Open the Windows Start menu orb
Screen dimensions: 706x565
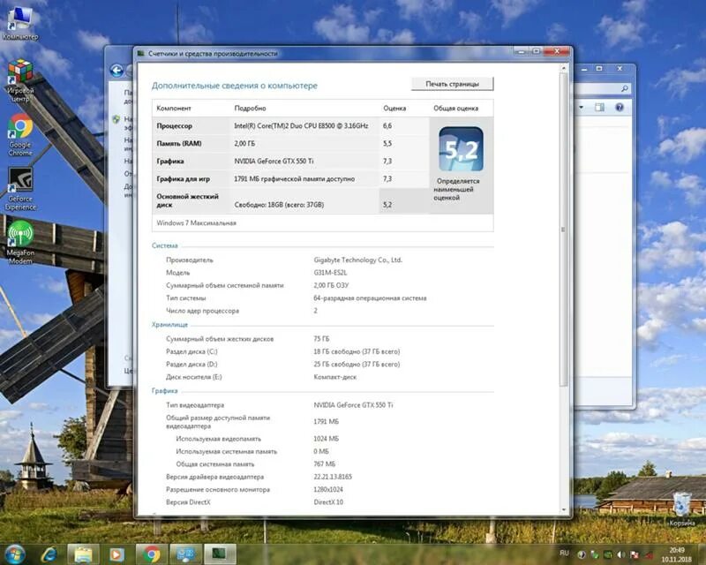point(14,554)
